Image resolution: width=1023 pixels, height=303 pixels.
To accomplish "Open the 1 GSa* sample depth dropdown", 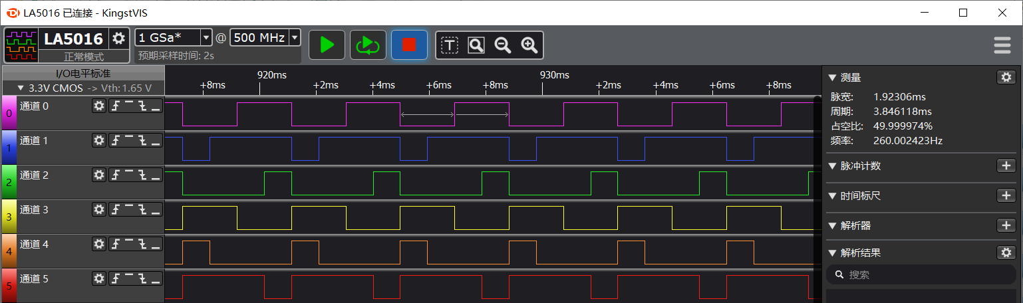I will [206, 38].
